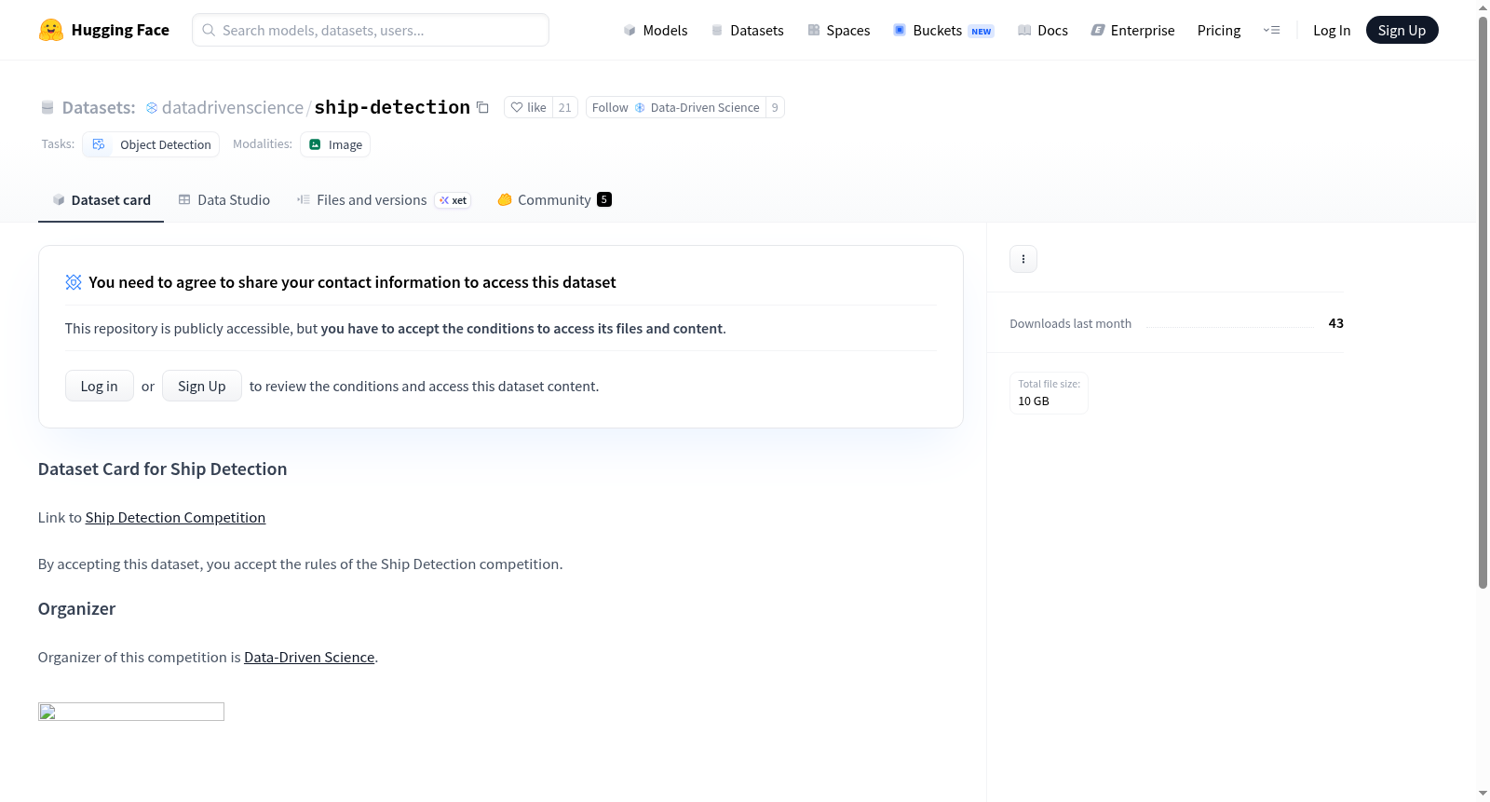
Task: Open the Docs page
Action: pyautogui.click(x=1043, y=30)
